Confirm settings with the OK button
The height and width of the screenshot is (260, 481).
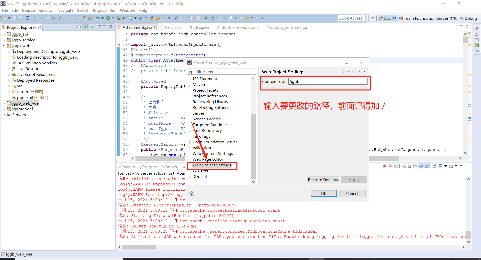click(323, 193)
